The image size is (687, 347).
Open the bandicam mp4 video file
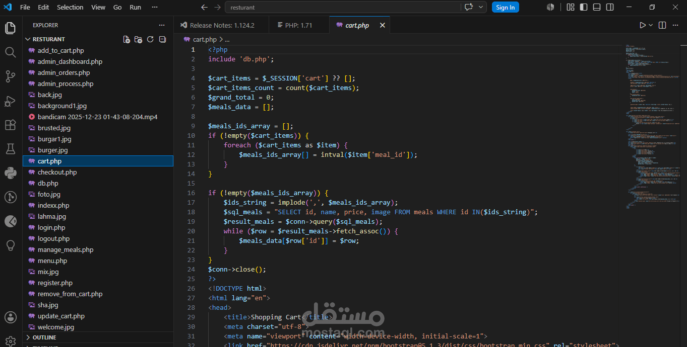point(97,117)
